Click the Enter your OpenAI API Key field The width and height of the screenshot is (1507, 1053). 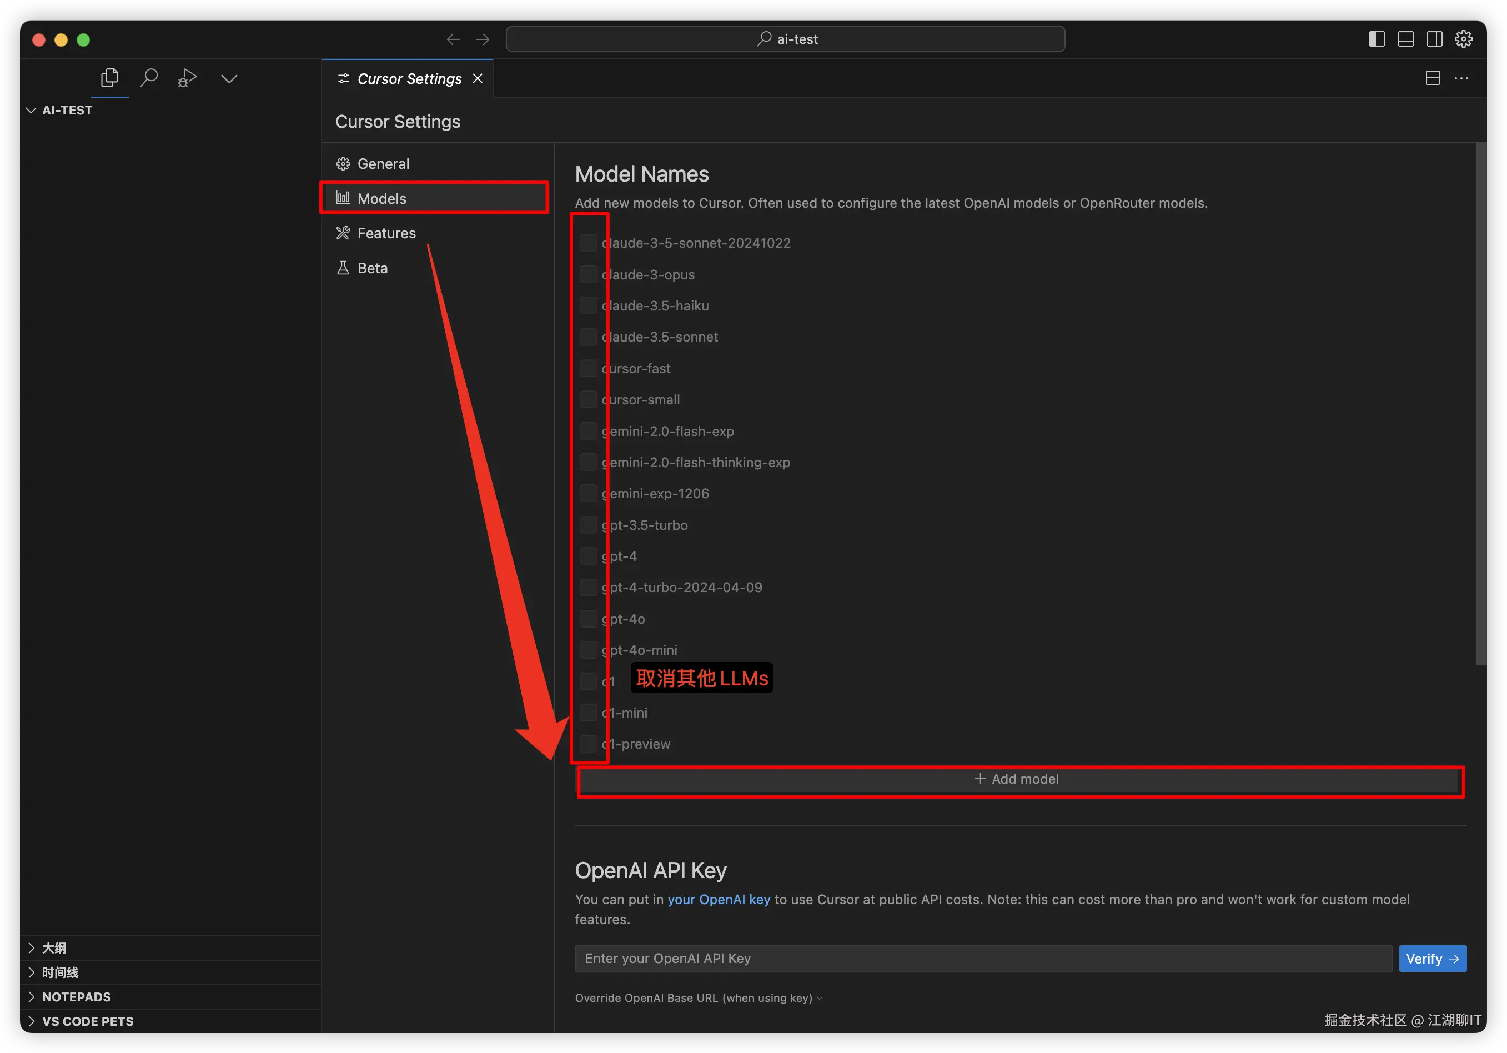pos(983,959)
